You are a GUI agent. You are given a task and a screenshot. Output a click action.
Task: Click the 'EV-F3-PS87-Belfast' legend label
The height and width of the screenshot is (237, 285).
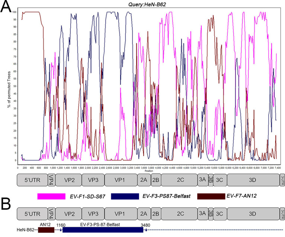(166, 196)
